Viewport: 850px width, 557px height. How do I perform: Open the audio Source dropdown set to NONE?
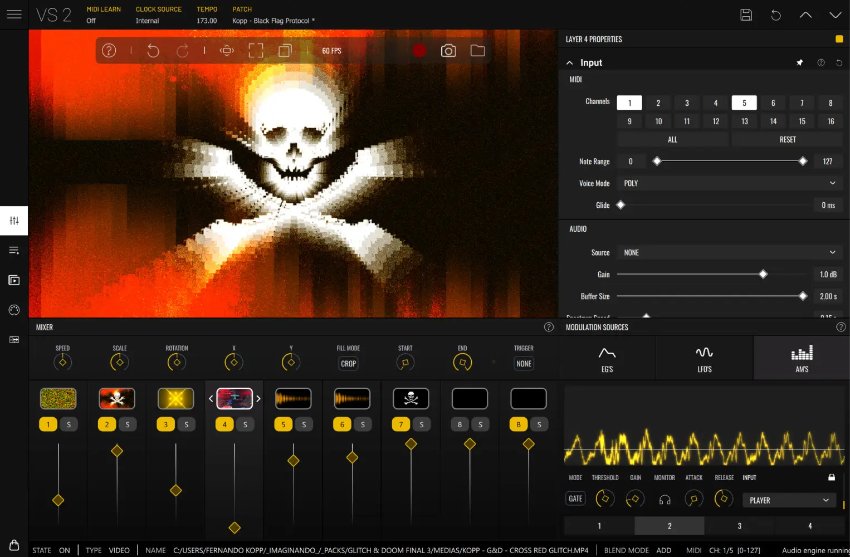729,252
